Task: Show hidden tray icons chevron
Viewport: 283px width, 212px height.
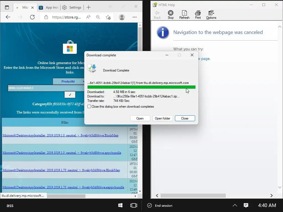Action: [x=235, y=205]
